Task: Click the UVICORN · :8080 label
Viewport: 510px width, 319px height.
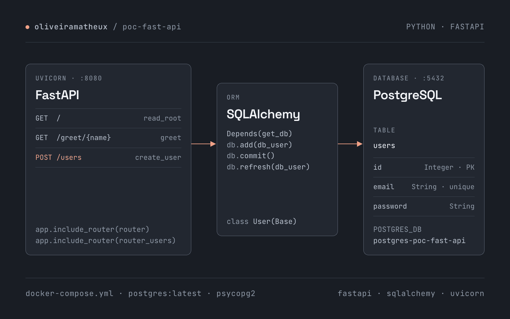Action: coord(69,78)
